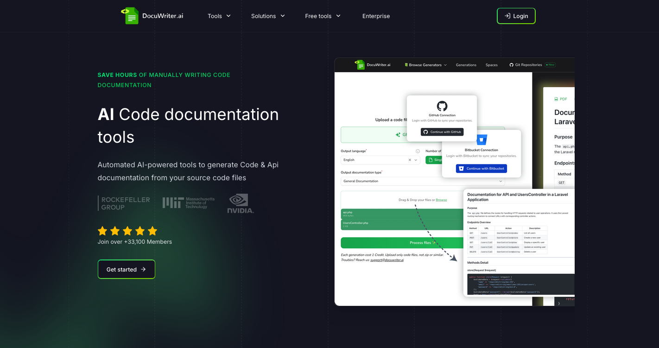This screenshot has height=348, width=659.
Task: Click Continue with GitHub in preview
Action: click(442, 132)
